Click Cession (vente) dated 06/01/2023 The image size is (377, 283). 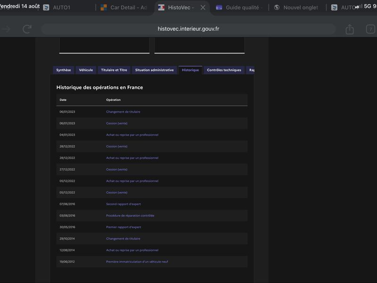pos(116,123)
